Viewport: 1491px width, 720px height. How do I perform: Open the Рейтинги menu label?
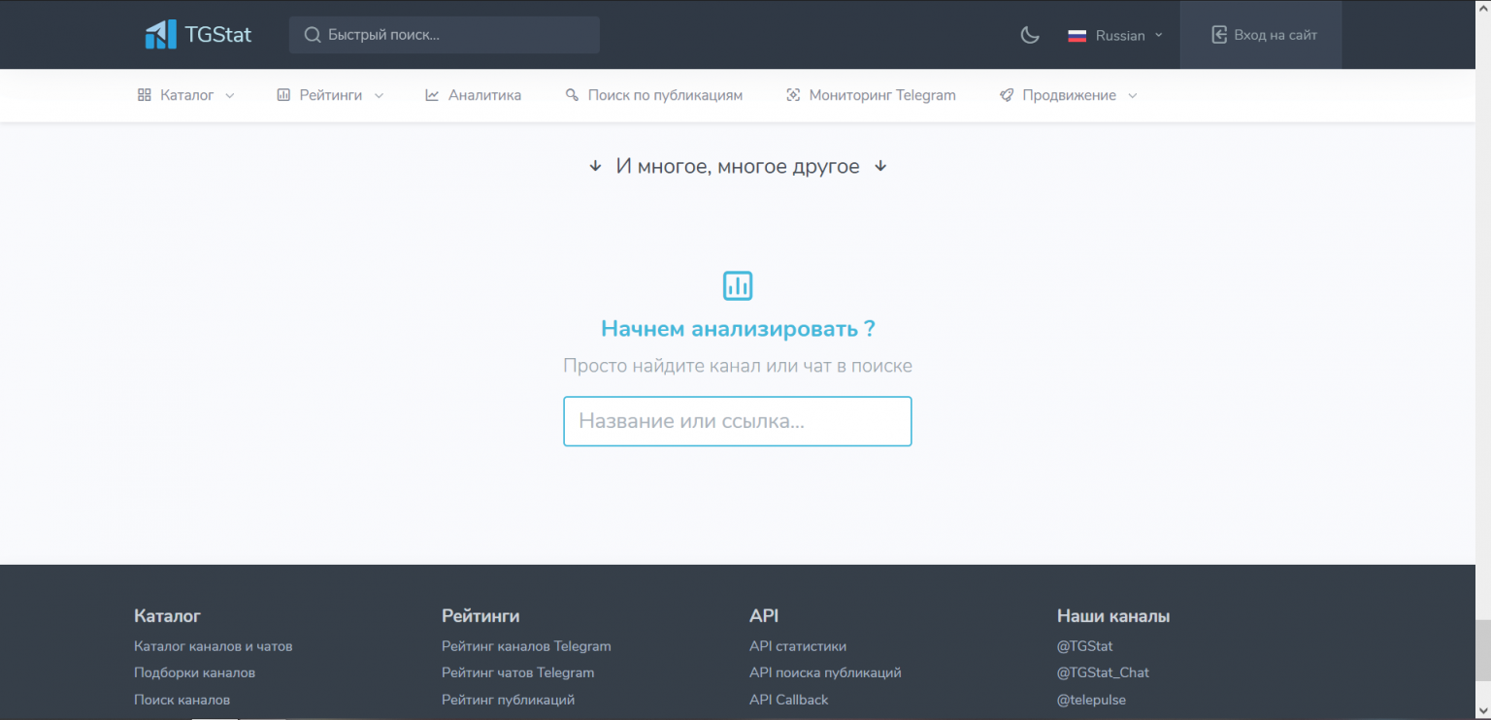click(331, 95)
